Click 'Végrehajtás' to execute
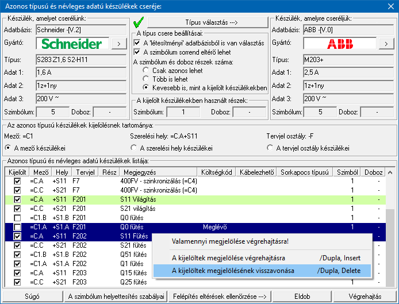This screenshot has height=304, width=399. [x=365, y=297]
